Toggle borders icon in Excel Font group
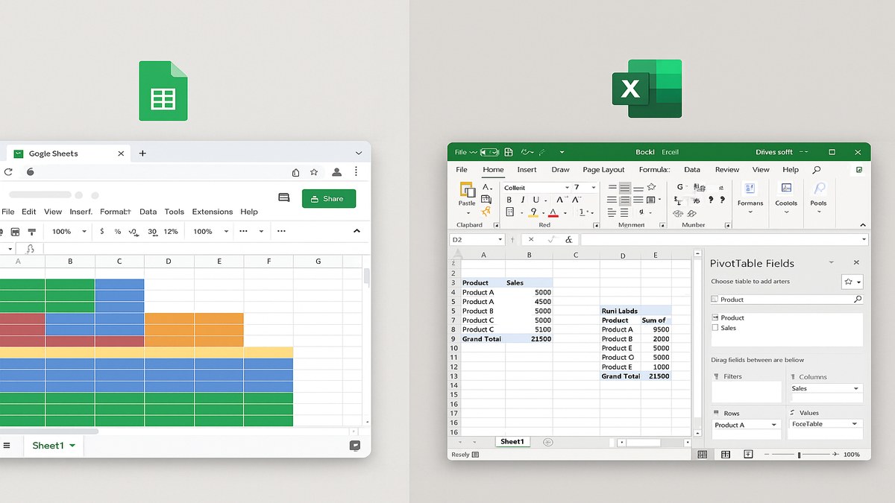Viewport: 895px width, 503px height. pyautogui.click(x=510, y=213)
